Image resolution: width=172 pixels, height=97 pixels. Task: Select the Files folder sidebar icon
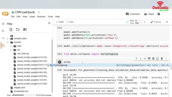coord(3,46)
